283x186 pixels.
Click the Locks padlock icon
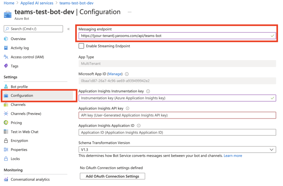click(x=6, y=158)
